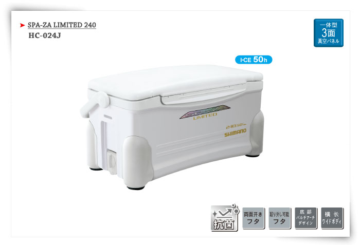Click the gold SHIMANO logo on the cooler
The width and height of the screenshot is (360, 245).
[x=235, y=133]
